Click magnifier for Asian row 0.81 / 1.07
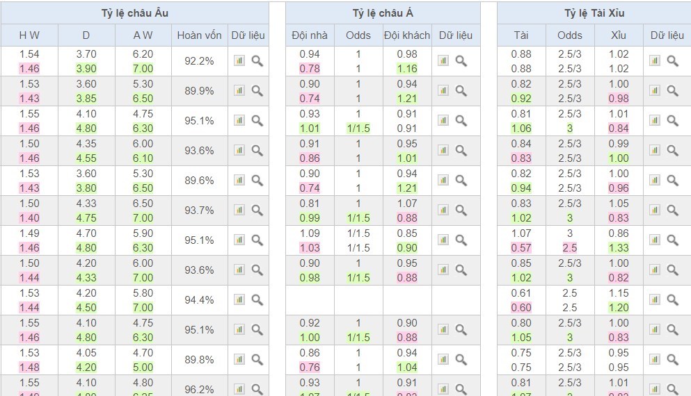 pyautogui.click(x=461, y=211)
